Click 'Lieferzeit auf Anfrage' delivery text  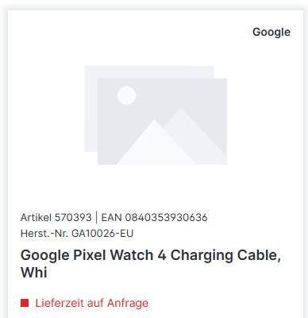coord(92,303)
